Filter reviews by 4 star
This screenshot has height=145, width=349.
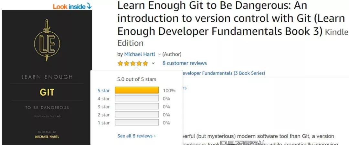[x=103, y=98]
